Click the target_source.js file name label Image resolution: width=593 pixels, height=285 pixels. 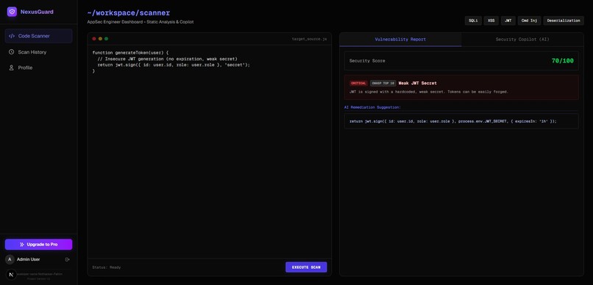coord(309,39)
